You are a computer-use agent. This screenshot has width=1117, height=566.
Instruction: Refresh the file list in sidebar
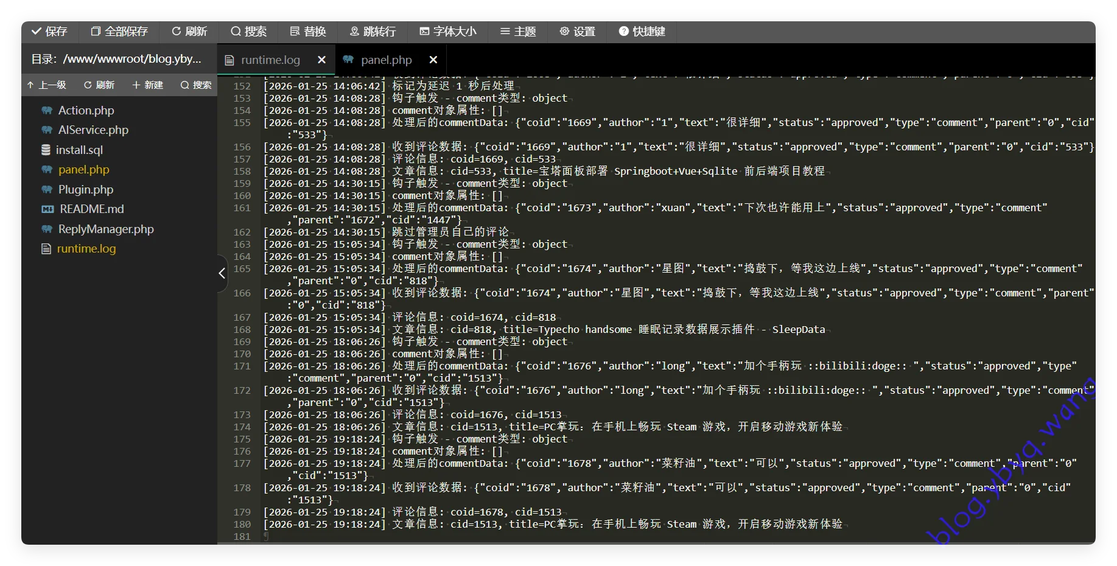pyautogui.click(x=99, y=85)
